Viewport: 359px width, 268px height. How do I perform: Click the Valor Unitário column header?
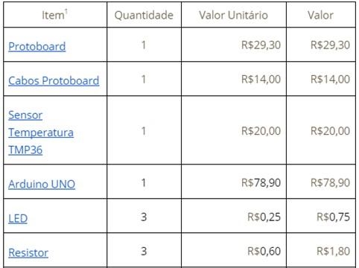[233, 15]
